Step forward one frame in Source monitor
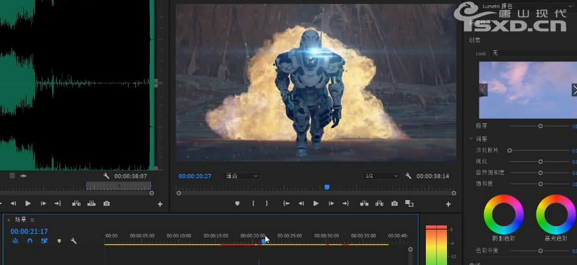 43,203
